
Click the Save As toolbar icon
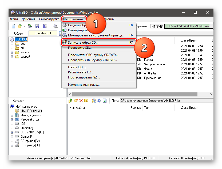(45, 26)
